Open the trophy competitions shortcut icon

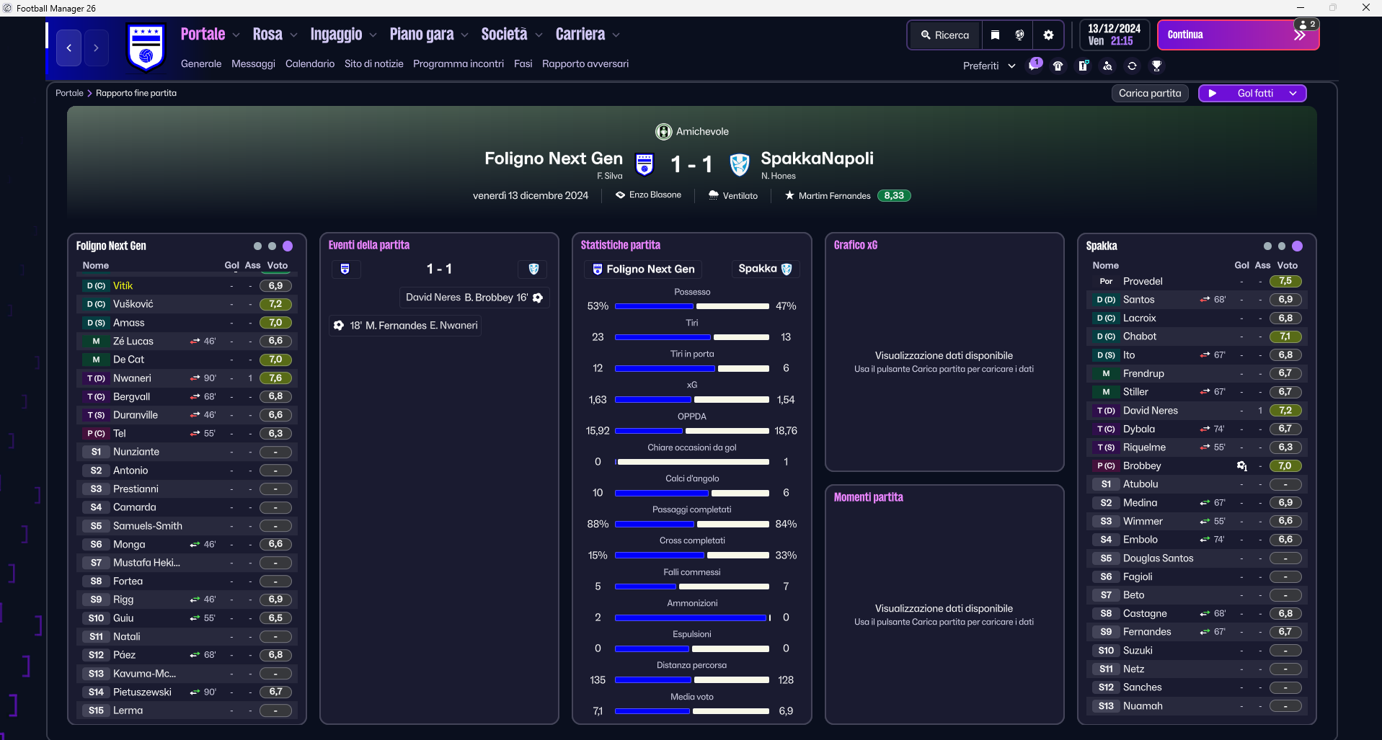pos(1156,66)
